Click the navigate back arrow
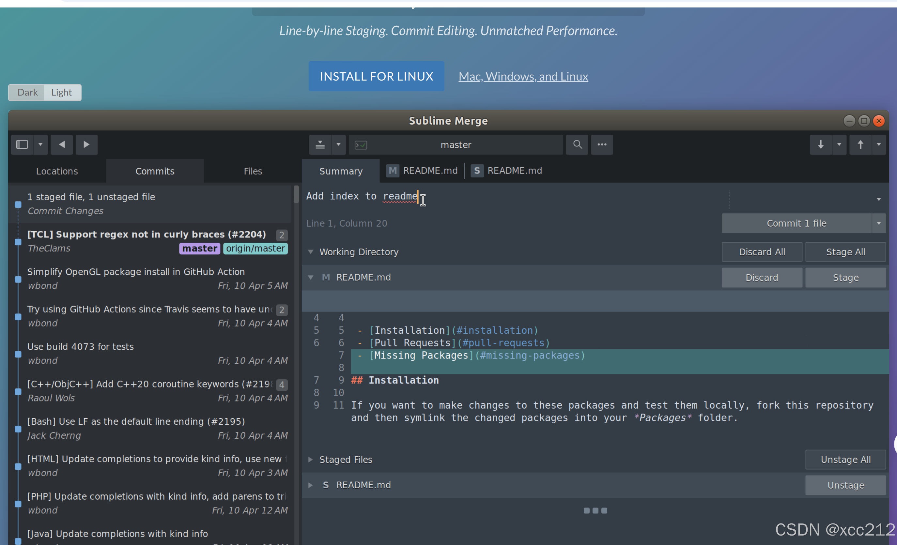 62,144
